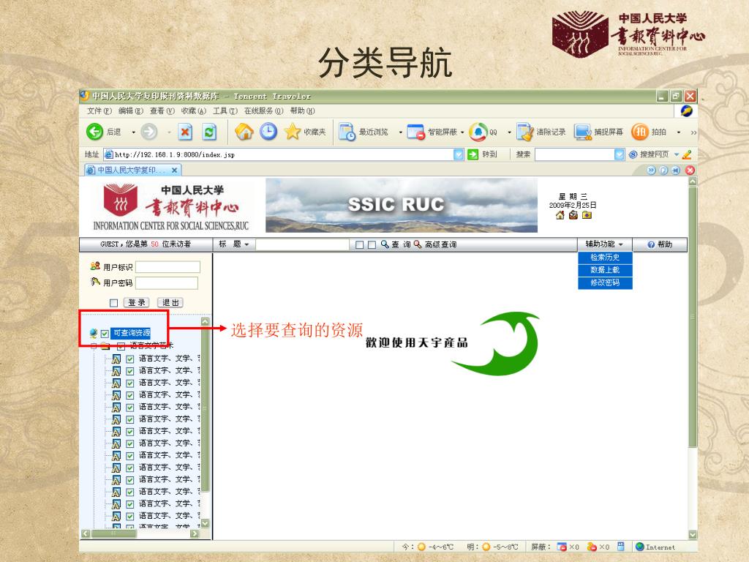Toggle the 语言文学艺术 folder checkbox
The image size is (749, 562).
click(x=121, y=346)
